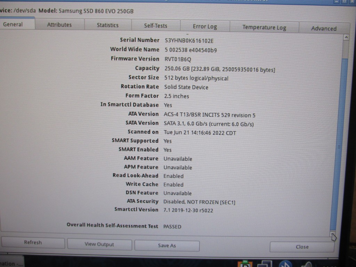The height and width of the screenshot is (267, 356).
Task: Click the 'Write Cache' label
Action: pyautogui.click(x=142, y=184)
